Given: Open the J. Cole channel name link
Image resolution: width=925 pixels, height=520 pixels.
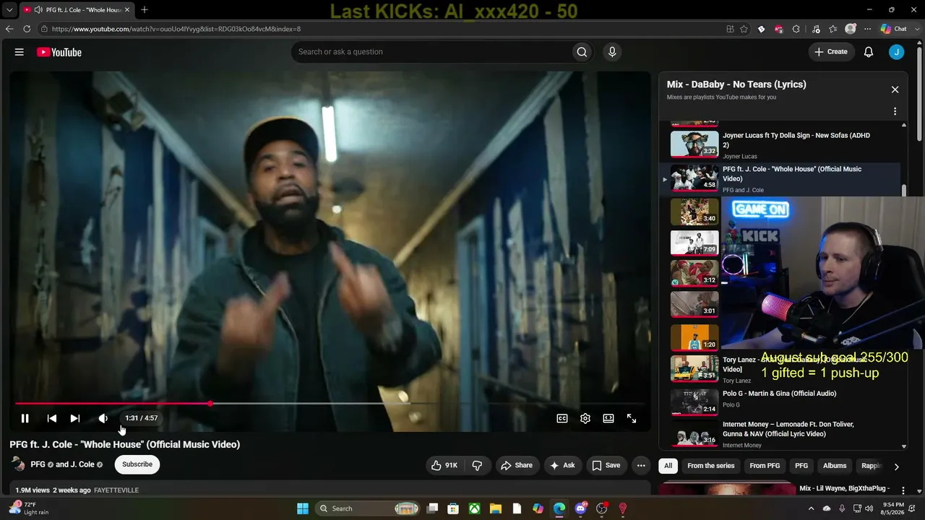Looking at the screenshot, I should pyautogui.click(x=82, y=464).
